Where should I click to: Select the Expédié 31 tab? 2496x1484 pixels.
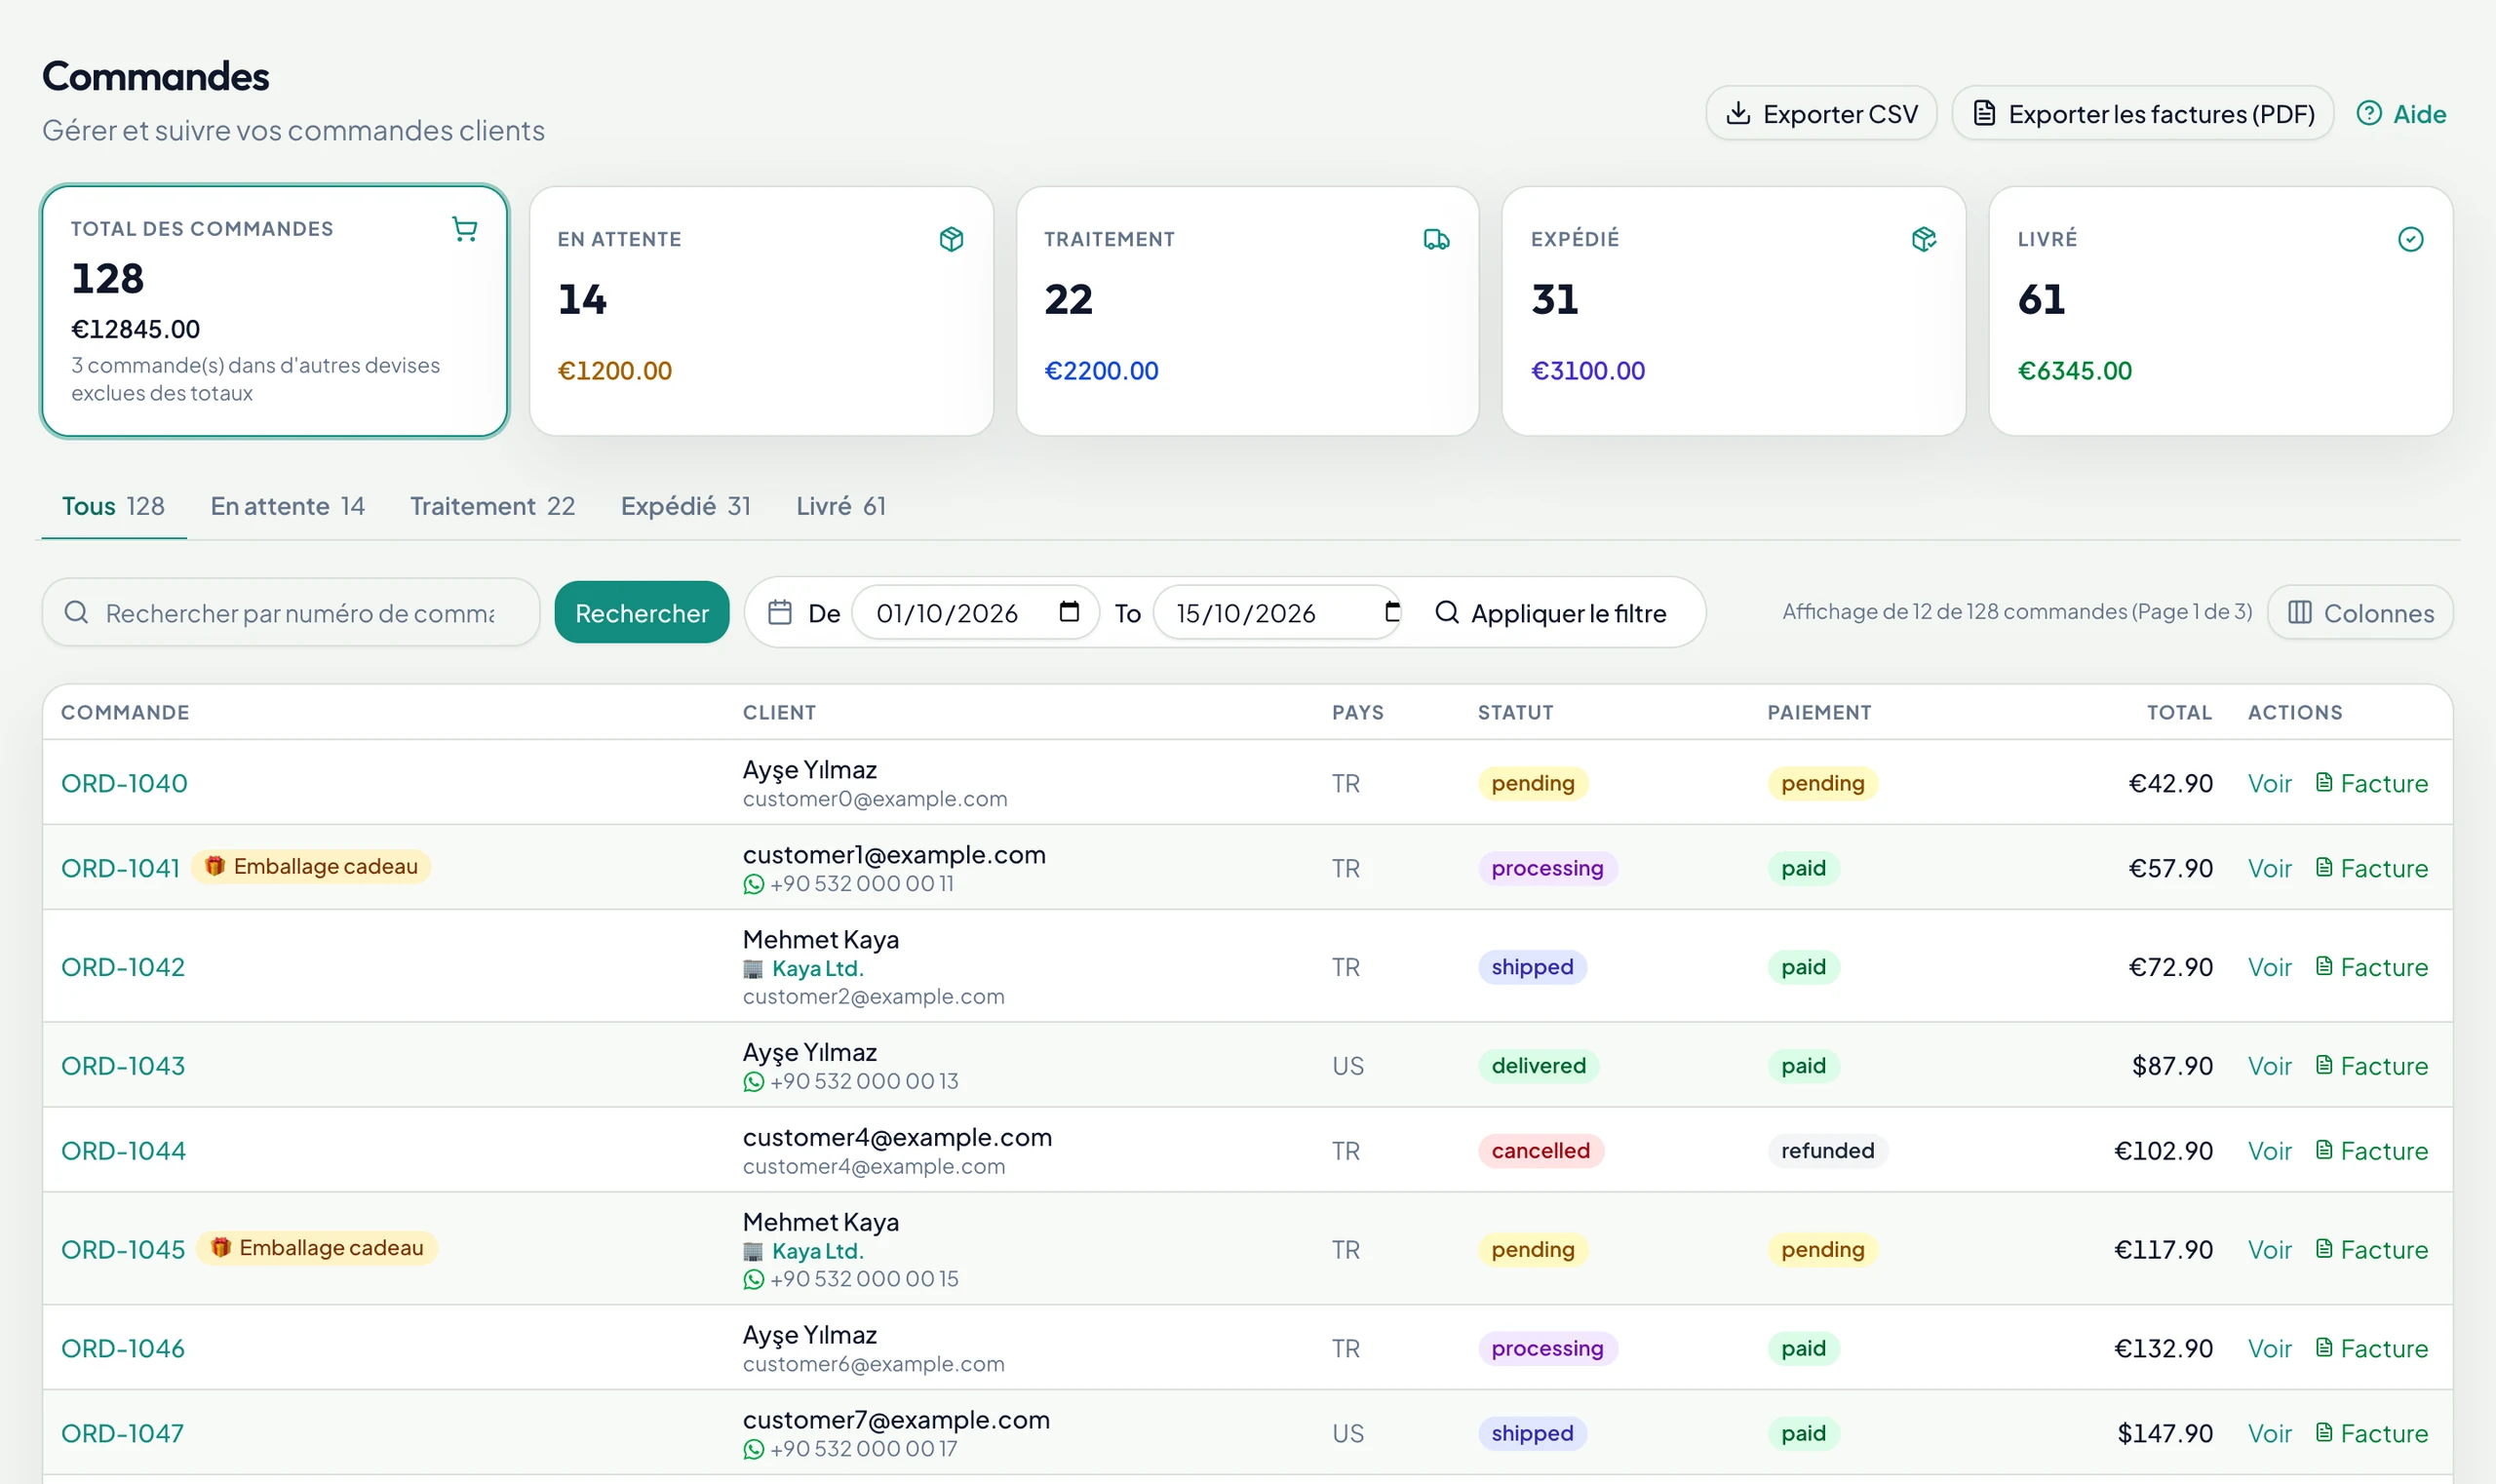(x=685, y=506)
